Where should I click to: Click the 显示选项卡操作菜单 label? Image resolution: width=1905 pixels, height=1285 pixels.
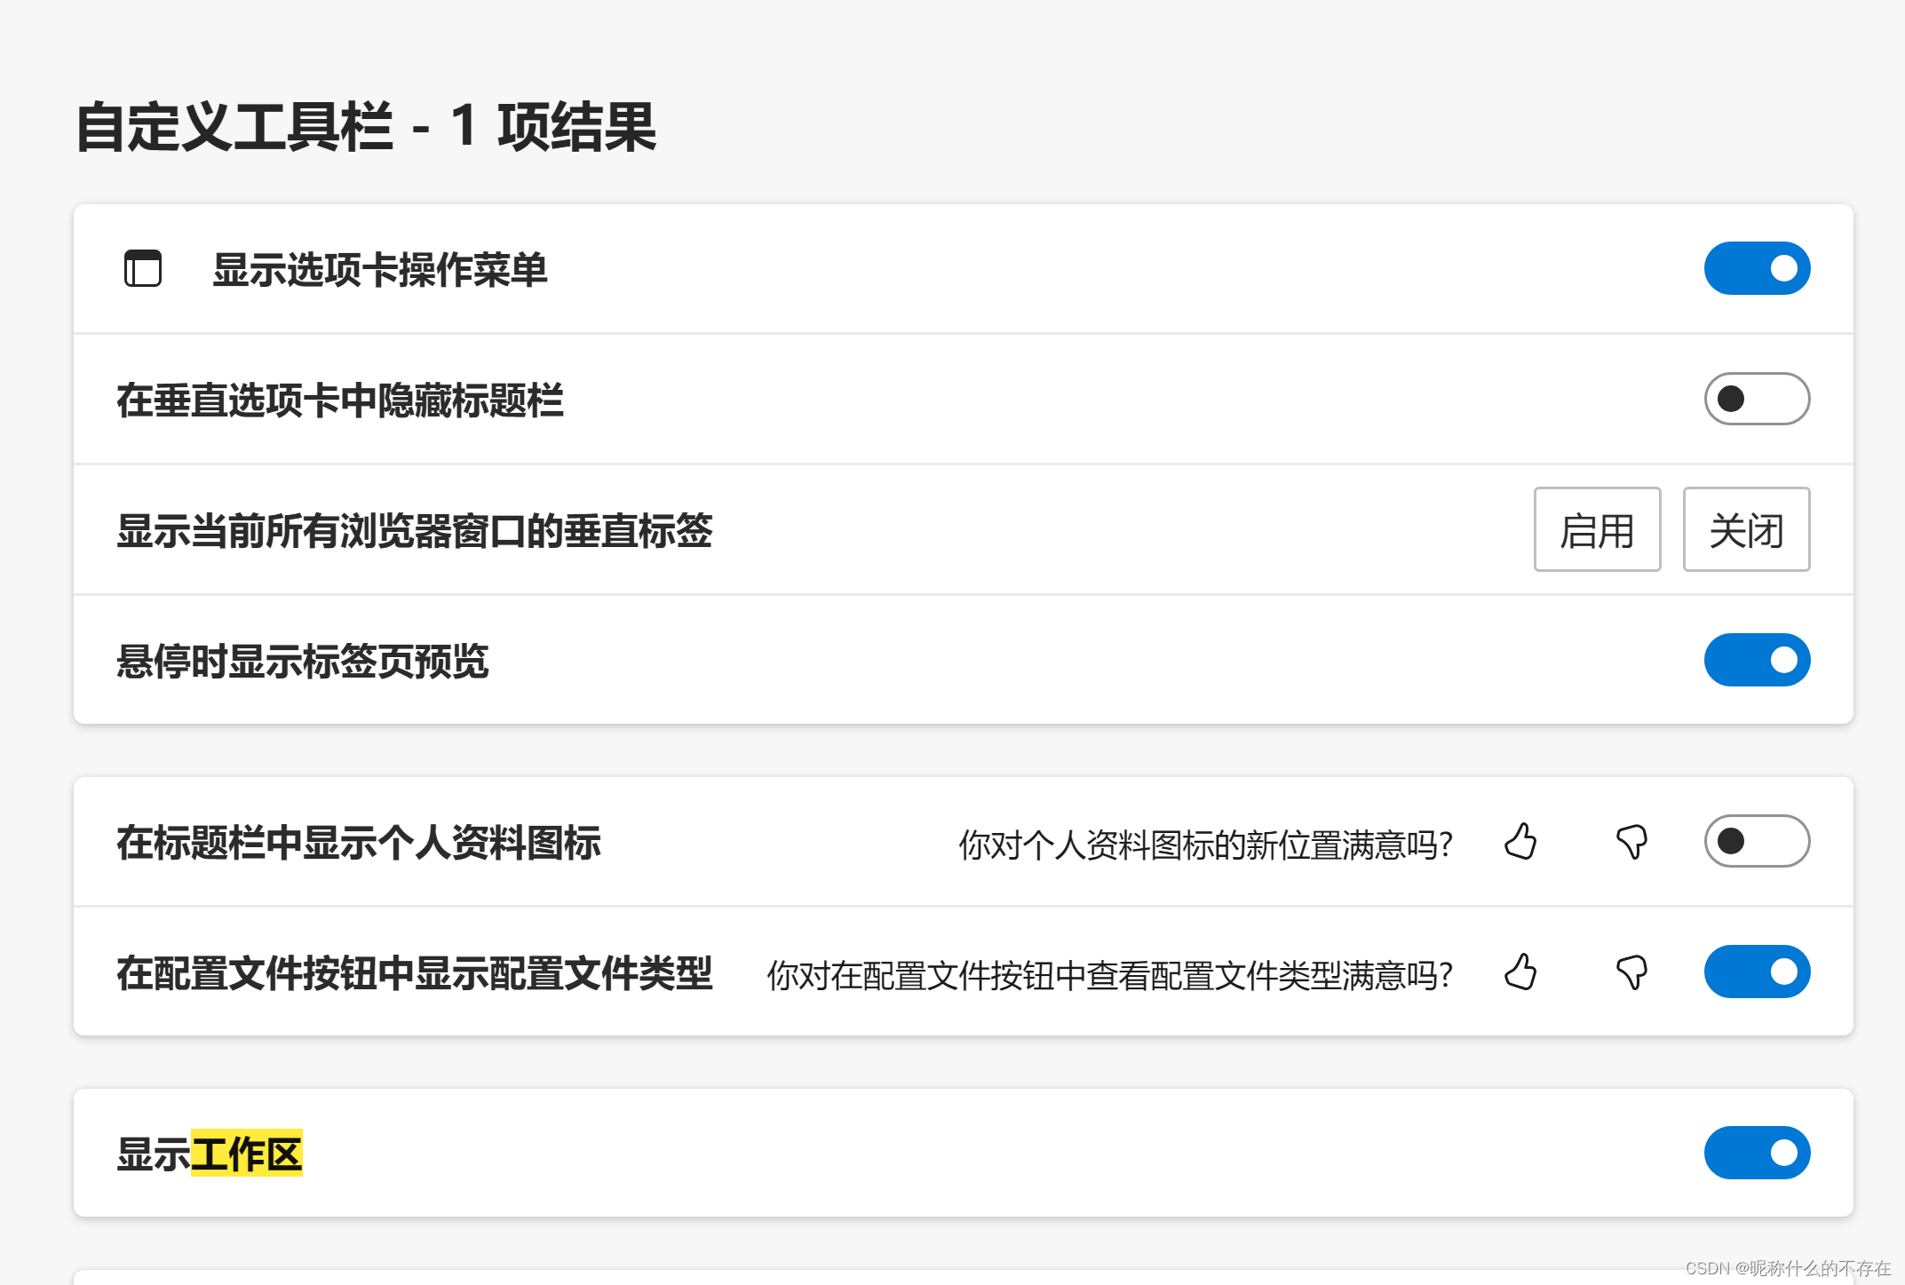pos(379,270)
